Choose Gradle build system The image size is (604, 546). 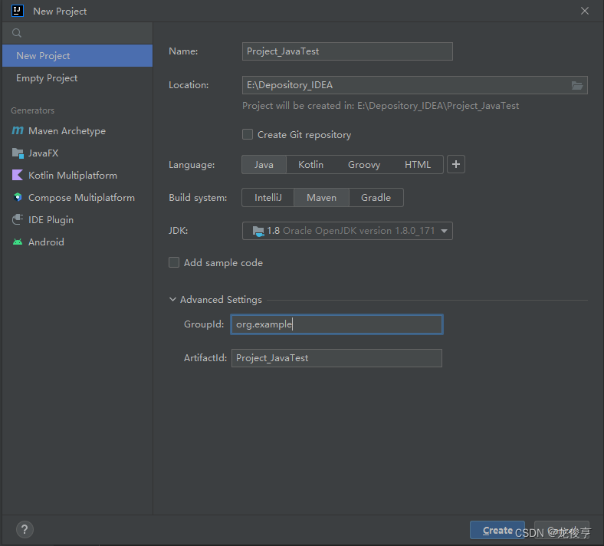pyautogui.click(x=376, y=198)
